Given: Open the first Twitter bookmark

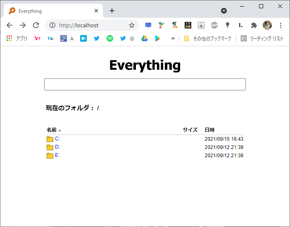Looking at the screenshot, I should [97, 38].
